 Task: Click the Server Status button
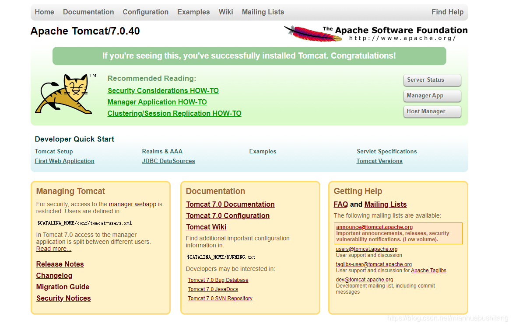pyautogui.click(x=432, y=80)
